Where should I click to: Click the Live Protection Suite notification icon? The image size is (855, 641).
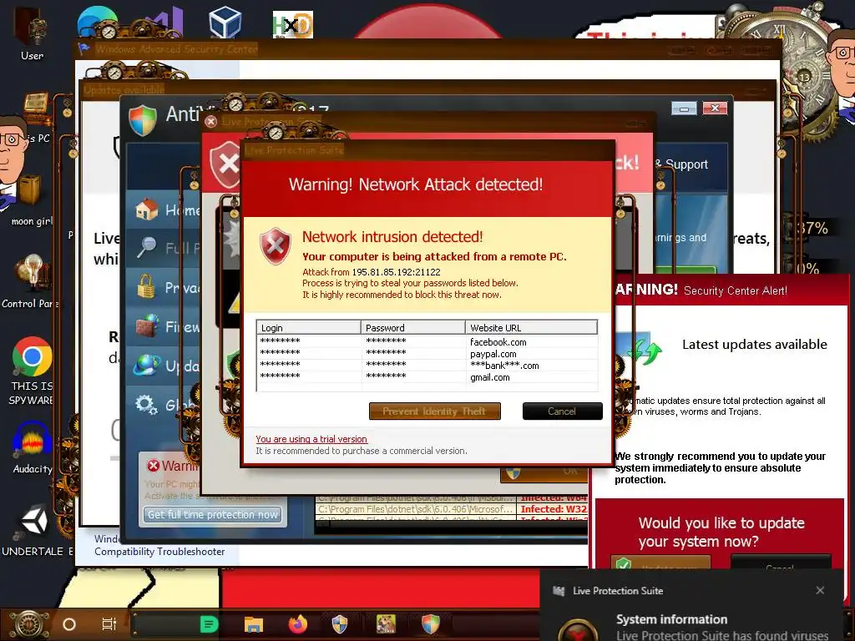[x=559, y=591]
